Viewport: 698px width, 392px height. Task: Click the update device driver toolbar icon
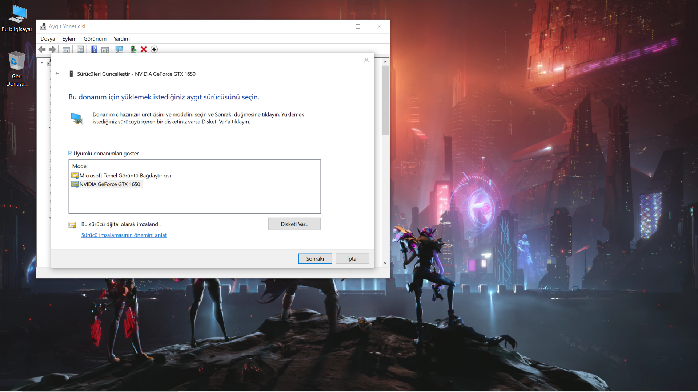tap(133, 49)
